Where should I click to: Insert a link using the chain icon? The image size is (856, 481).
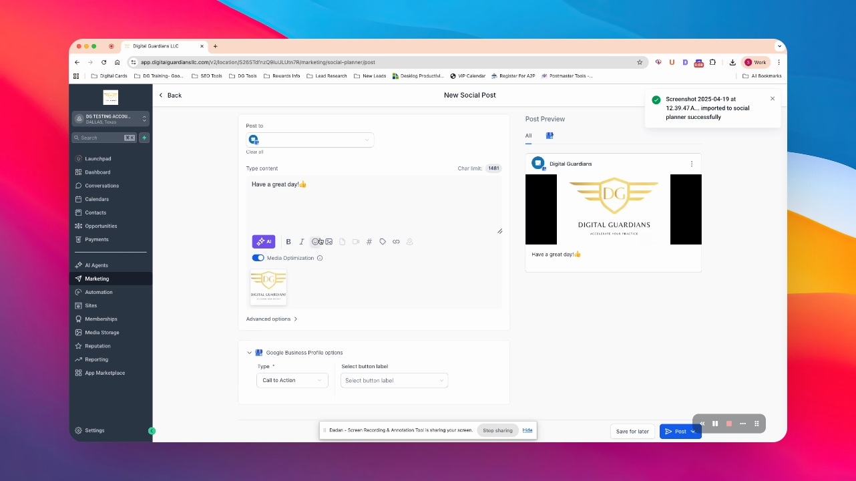[396, 242]
